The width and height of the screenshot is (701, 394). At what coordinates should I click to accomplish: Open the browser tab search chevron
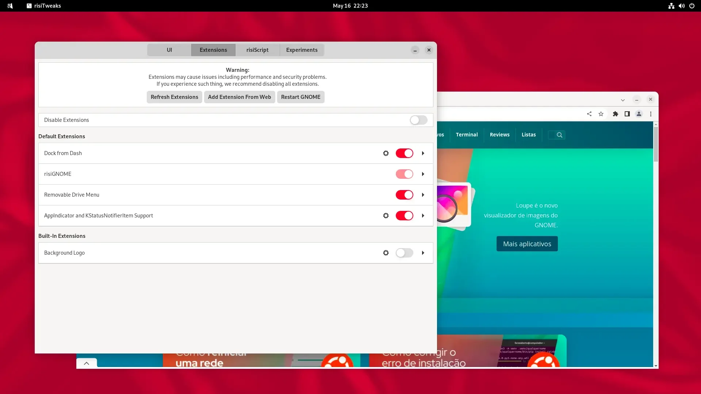[x=623, y=100]
